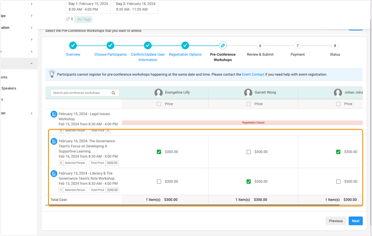The height and width of the screenshot is (236, 372).
Task: Open the Event Contact link
Action: (x=253, y=74)
